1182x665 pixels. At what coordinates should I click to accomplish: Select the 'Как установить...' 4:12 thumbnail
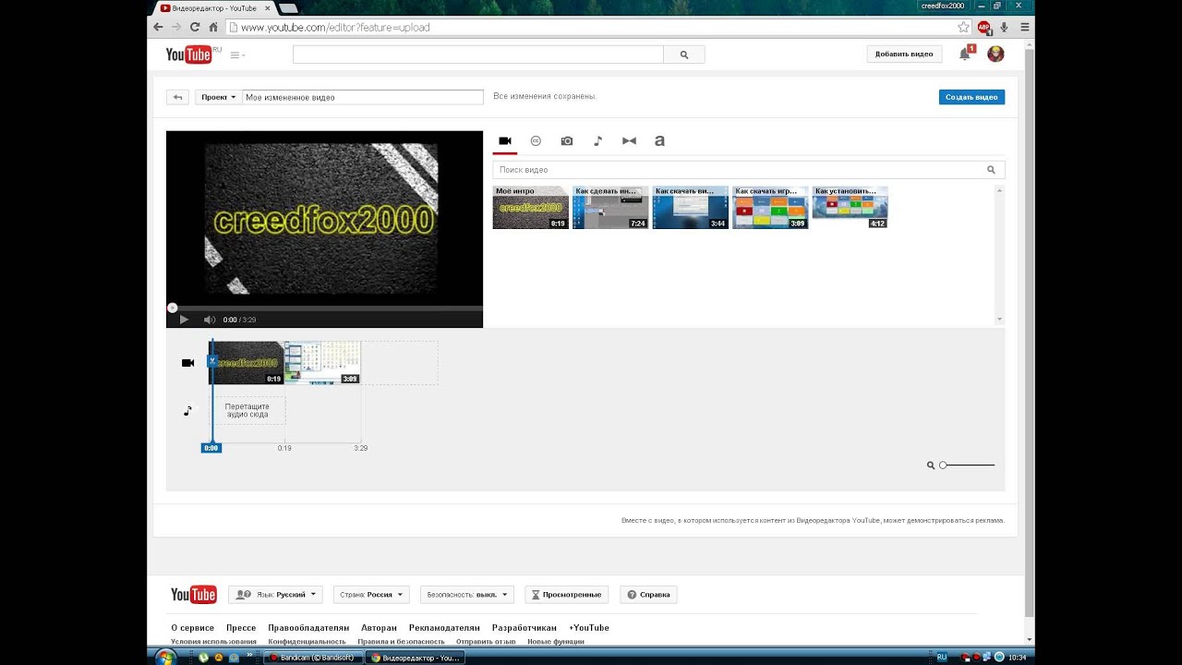[x=850, y=208]
